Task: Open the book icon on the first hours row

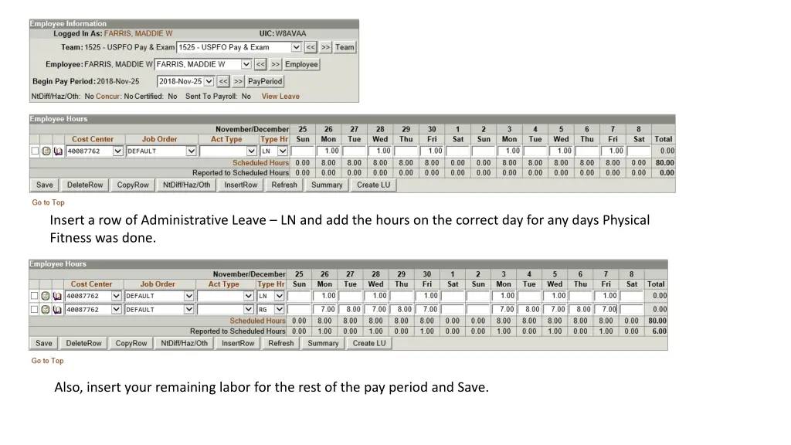Action: pyautogui.click(x=58, y=151)
